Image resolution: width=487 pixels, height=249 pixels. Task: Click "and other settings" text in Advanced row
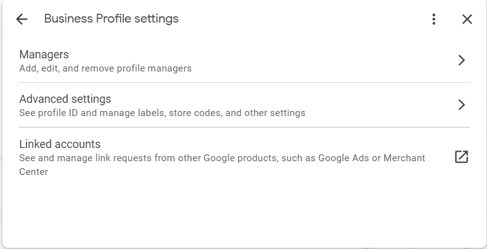coord(265,113)
